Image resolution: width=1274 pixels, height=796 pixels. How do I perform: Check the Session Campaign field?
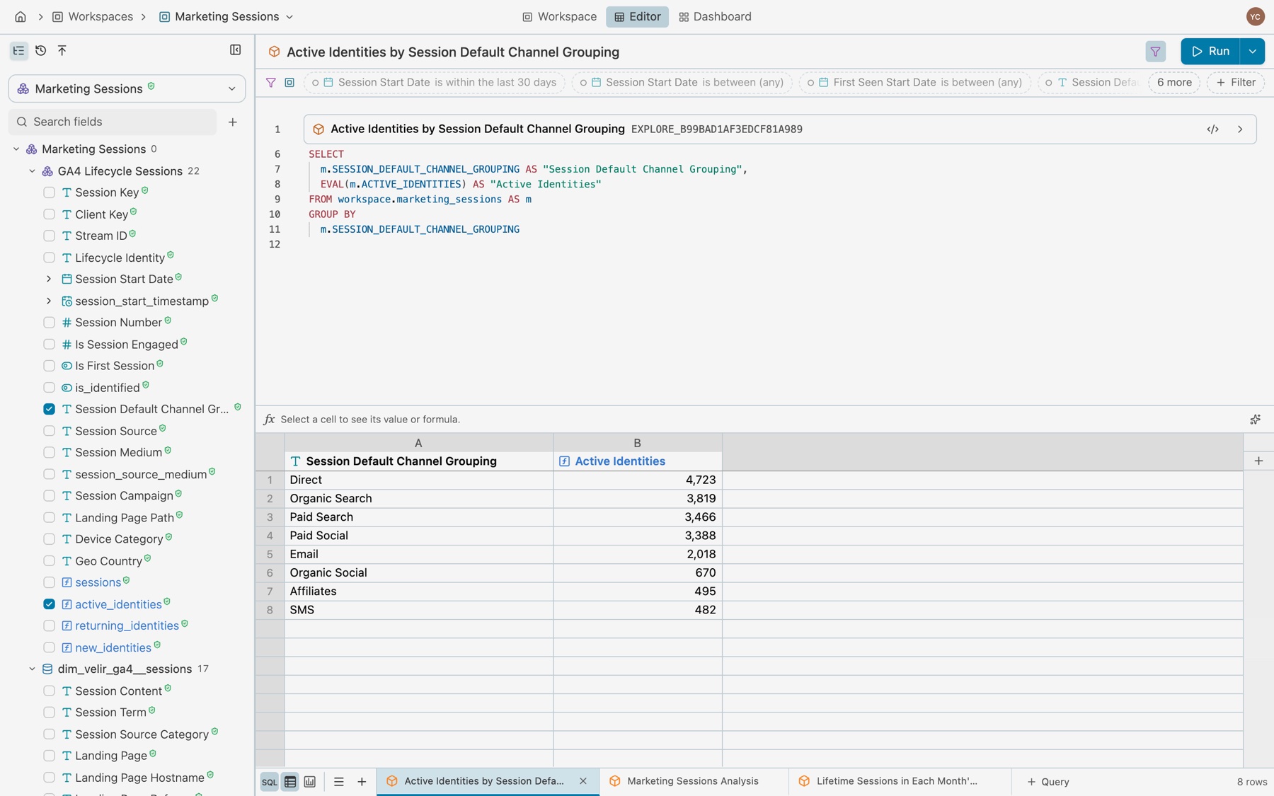[x=49, y=496]
